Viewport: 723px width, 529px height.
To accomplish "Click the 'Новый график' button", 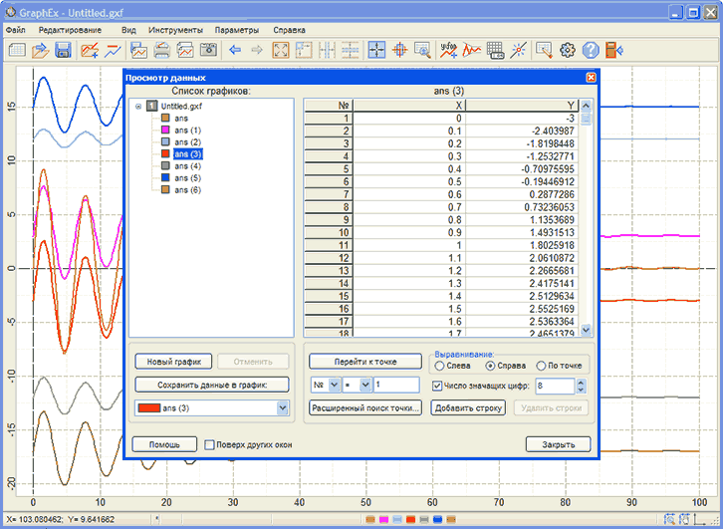I will tap(173, 362).
